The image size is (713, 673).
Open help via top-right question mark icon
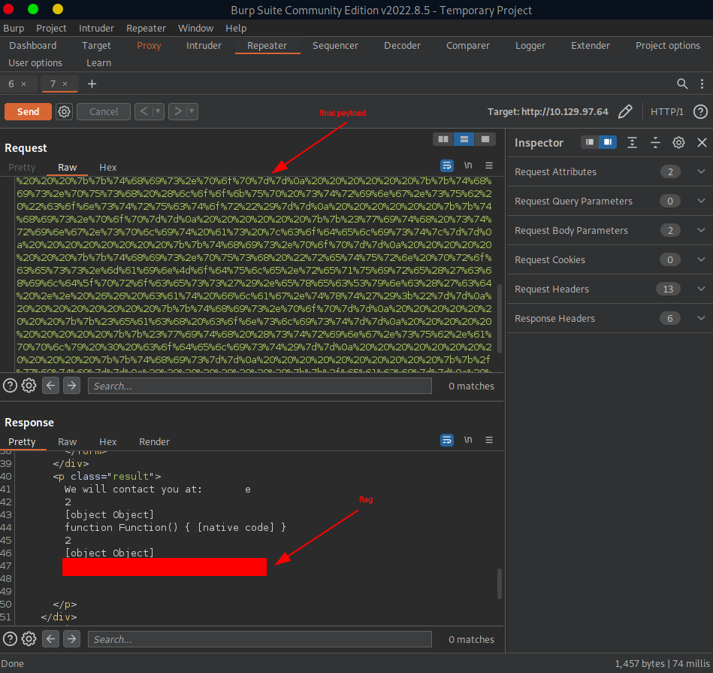click(700, 111)
